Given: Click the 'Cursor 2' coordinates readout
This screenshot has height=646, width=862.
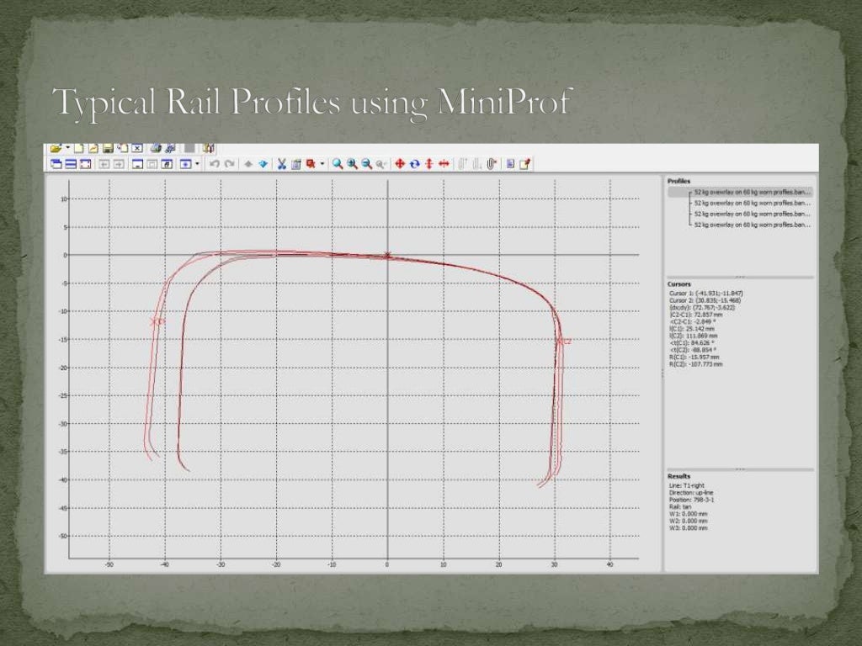Looking at the screenshot, I should (705, 300).
